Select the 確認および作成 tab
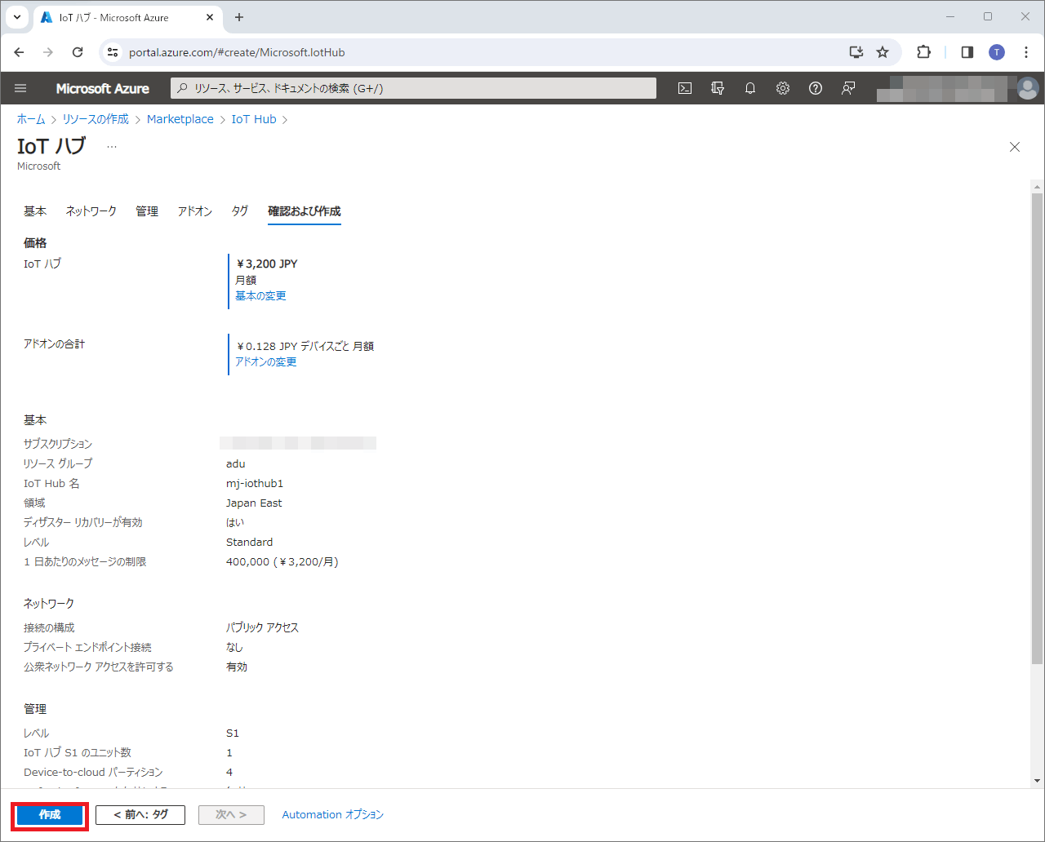Screen dimensions: 1045x842 305,211
